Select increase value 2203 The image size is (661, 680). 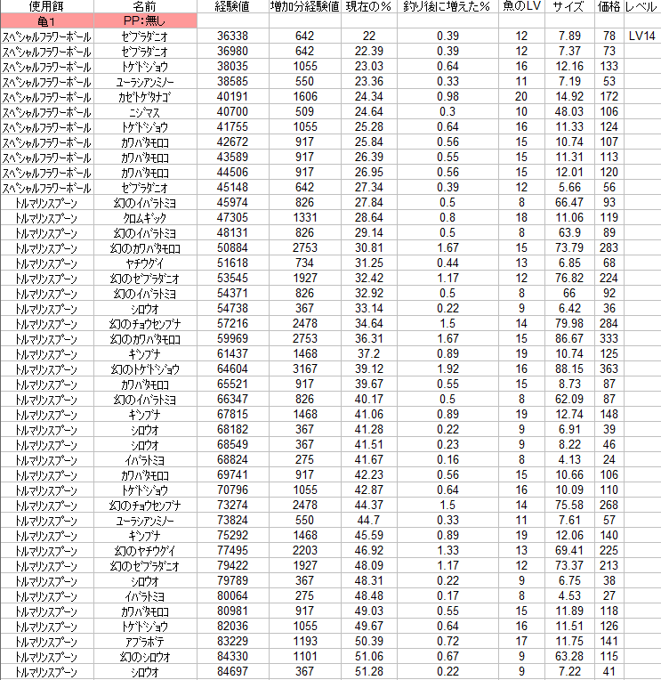(x=305, y=551)
